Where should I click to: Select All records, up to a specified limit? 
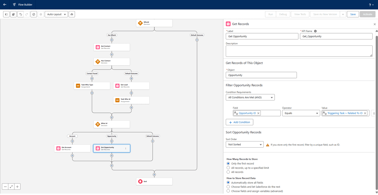coord(228,168)
